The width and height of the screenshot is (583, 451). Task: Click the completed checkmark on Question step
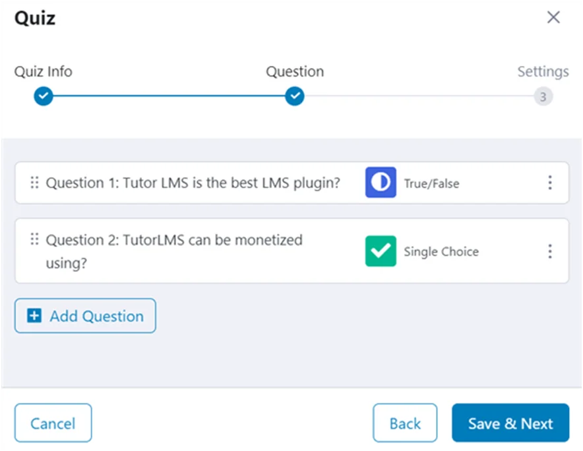[x=295, y=96]
